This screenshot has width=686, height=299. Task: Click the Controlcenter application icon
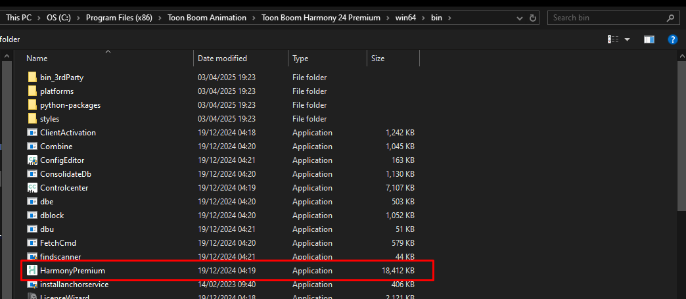32,188
